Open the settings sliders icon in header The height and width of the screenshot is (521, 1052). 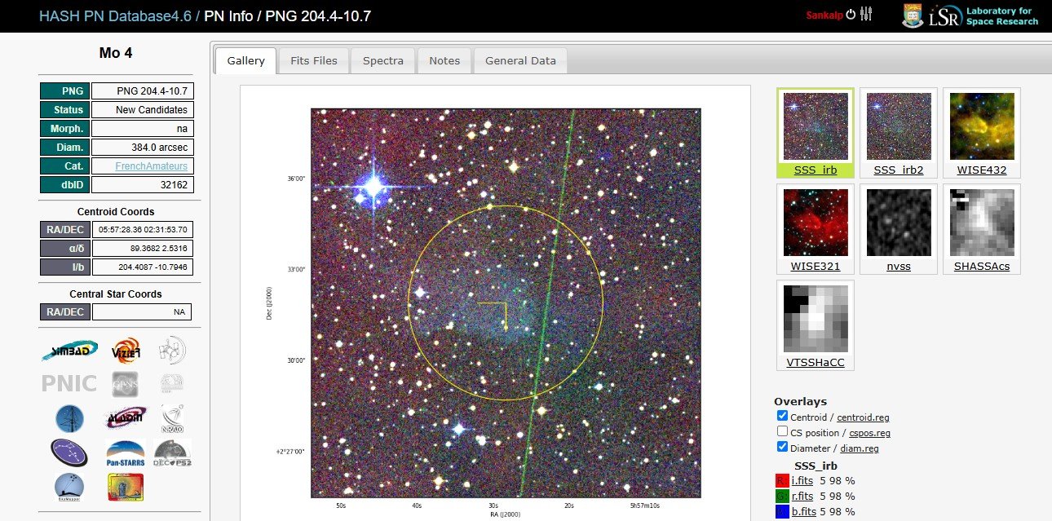[866, 15]
